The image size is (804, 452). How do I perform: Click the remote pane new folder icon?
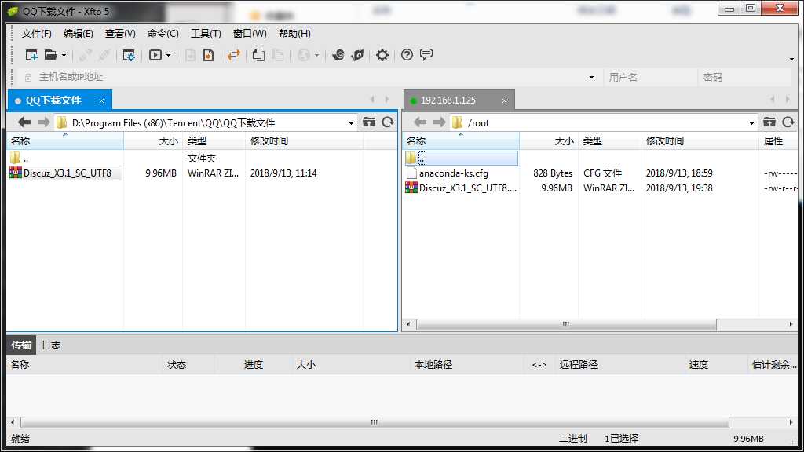click(x=769, y=122)
